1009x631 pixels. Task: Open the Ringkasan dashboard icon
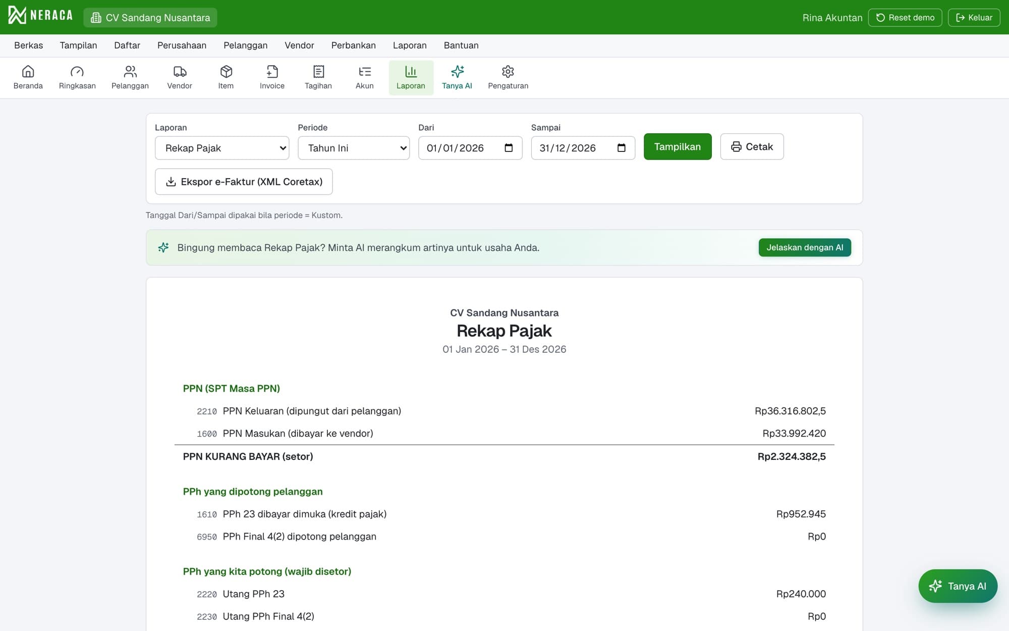coord(77,78)
